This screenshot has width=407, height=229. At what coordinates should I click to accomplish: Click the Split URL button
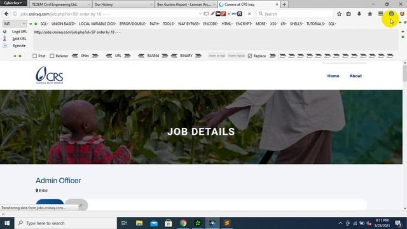(19, 38)
